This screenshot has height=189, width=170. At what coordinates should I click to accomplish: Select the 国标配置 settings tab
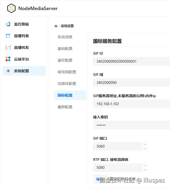(70, 95)
